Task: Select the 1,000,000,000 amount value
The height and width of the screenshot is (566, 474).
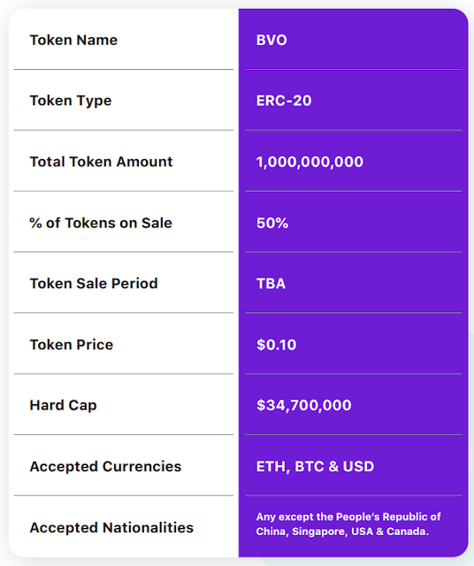Action: [310, 162]
